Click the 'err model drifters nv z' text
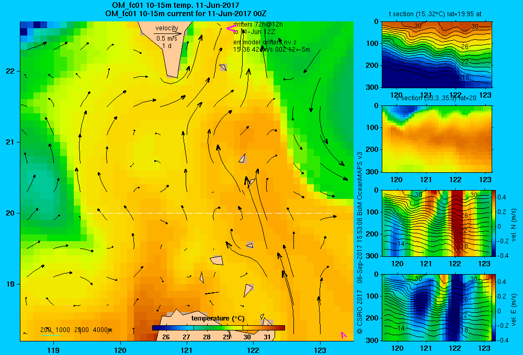 click(x=265, y=42)
